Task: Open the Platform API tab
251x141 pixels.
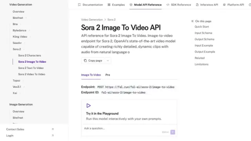Action: pos(233,5)
